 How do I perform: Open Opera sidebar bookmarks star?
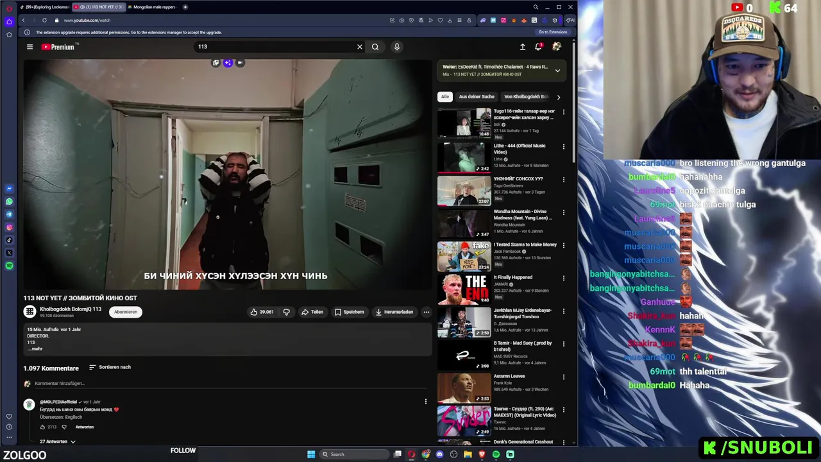pos(9,34)
